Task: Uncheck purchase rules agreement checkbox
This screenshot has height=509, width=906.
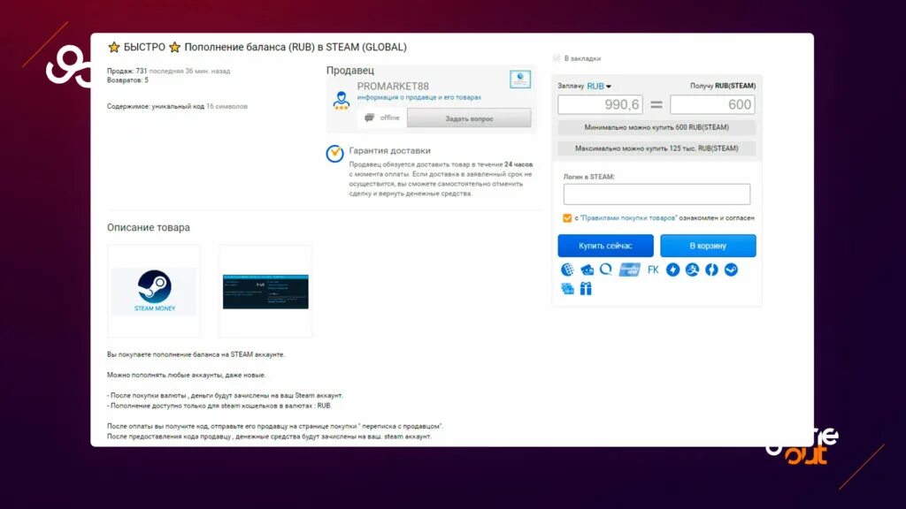Action: (567, 218)
